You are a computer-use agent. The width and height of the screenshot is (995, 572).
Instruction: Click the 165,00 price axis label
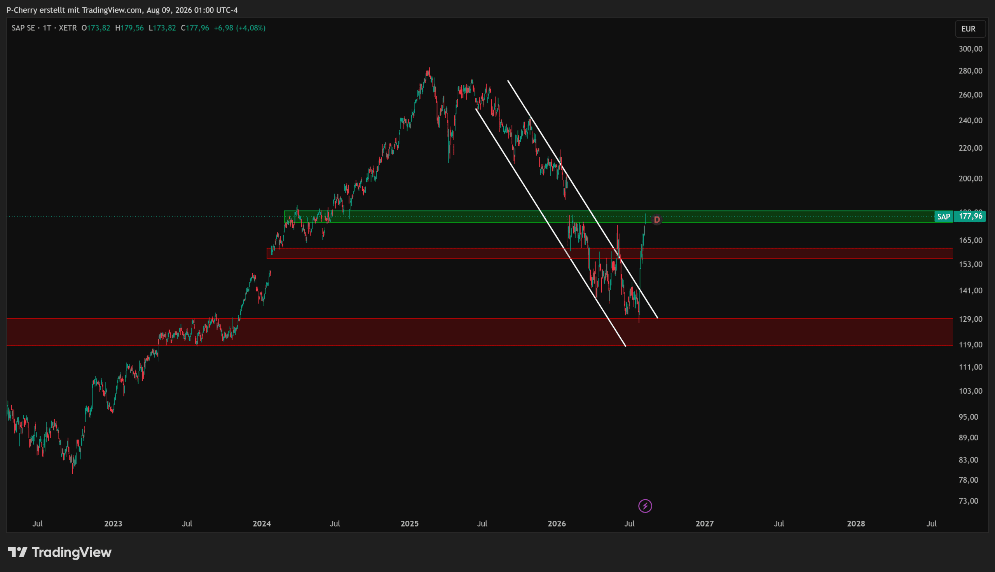point(970,240)
